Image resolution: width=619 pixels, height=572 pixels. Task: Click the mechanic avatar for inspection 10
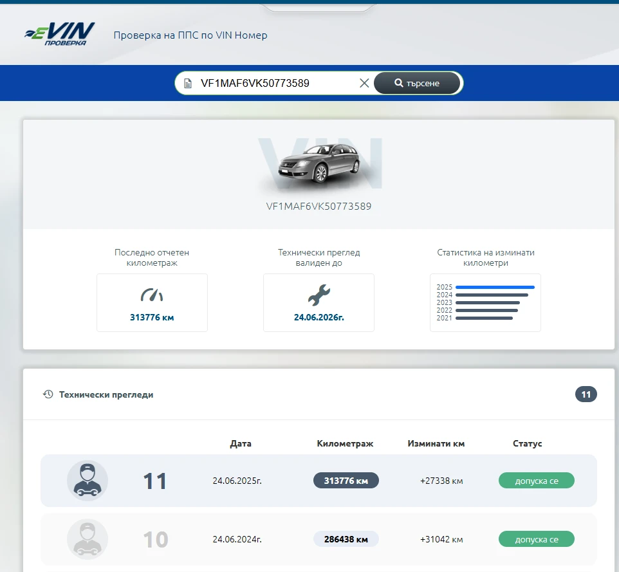88,539
